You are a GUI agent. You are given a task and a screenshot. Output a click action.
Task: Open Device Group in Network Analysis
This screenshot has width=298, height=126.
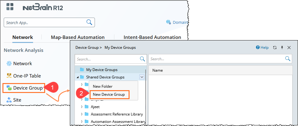click(x=28, y=88)
